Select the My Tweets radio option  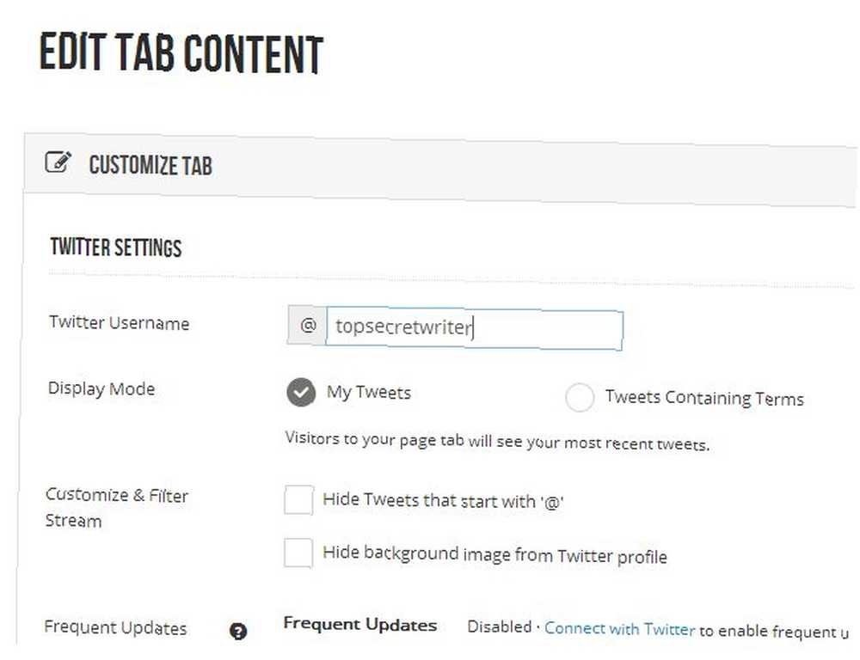tap(301, 392)
